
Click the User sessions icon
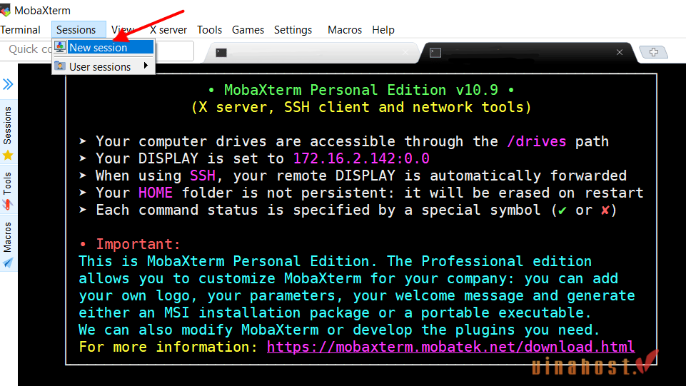pyautogui.click(x=60, y=66)
